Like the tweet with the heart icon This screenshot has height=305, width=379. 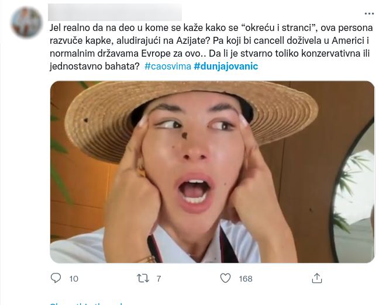[x=225, y=278]
